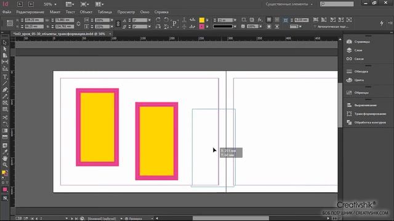Select the Rectangle Frame tool
The image size is (394, 221).
point(5,103)
